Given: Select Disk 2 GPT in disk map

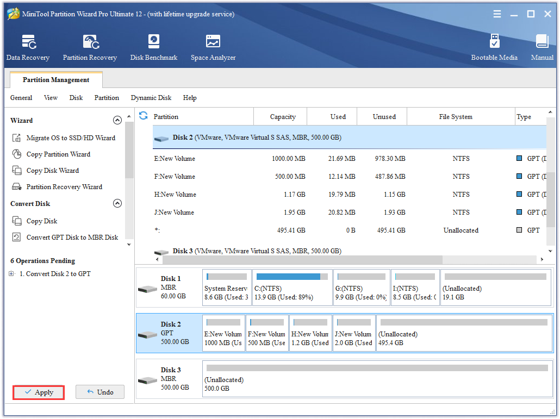Looking at the screenshot, I should [x=169, y=333].
